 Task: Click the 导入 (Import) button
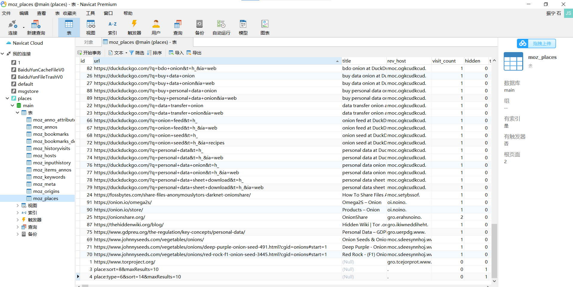(176, 53)
